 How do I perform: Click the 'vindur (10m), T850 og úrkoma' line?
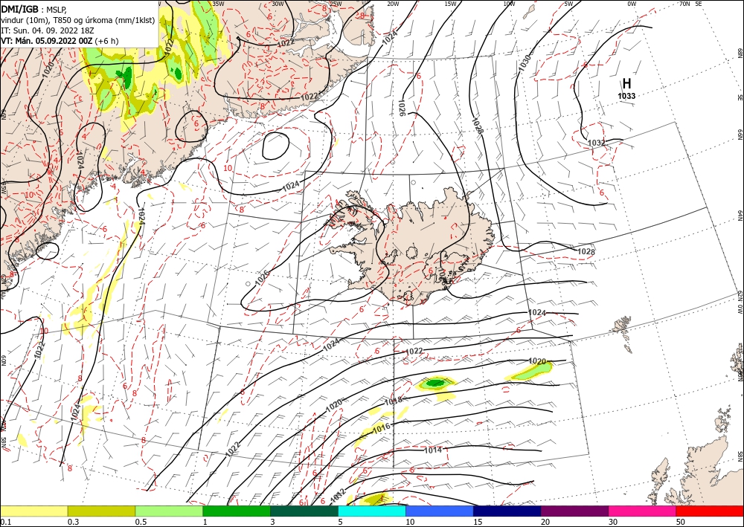click(78, 20)
